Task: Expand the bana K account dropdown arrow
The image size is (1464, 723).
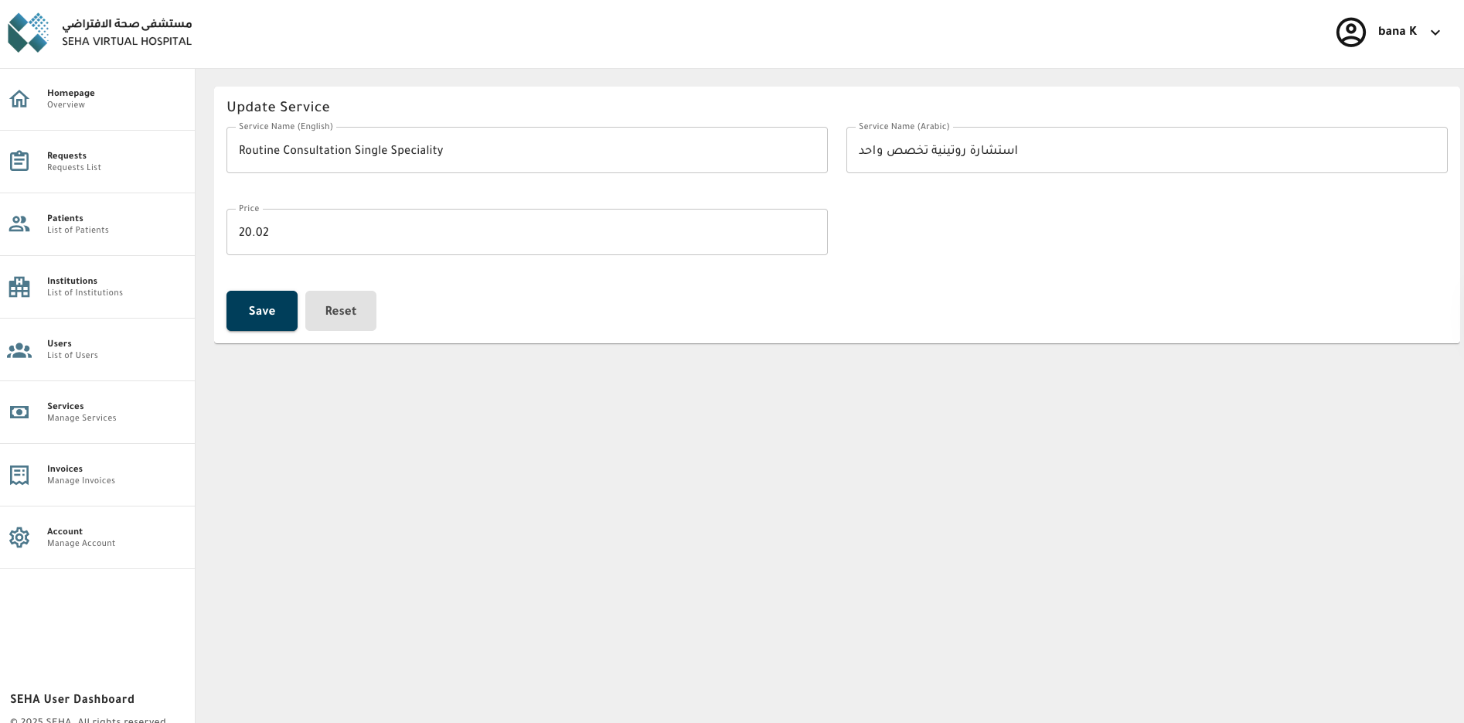Action: [1435, 32]
